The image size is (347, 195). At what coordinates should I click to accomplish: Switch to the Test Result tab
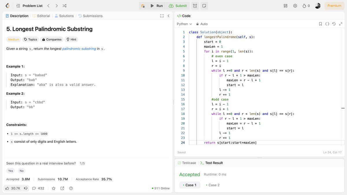click(x=211, y=163)
